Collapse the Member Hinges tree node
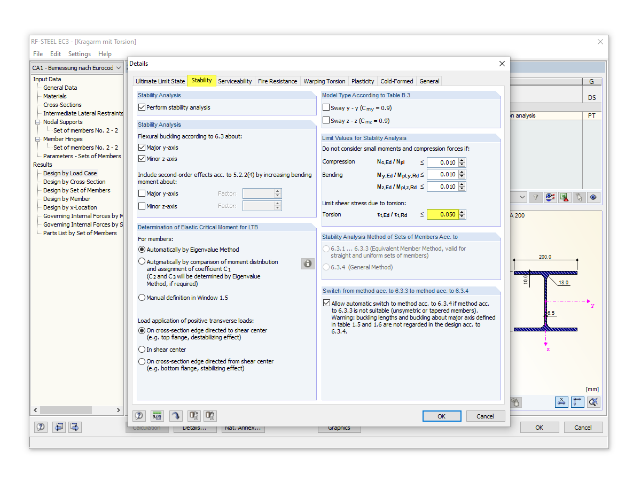 pos(38,139)
